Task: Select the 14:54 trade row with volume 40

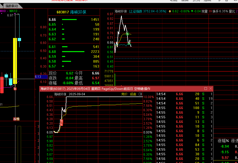Action: pos(184,99)
